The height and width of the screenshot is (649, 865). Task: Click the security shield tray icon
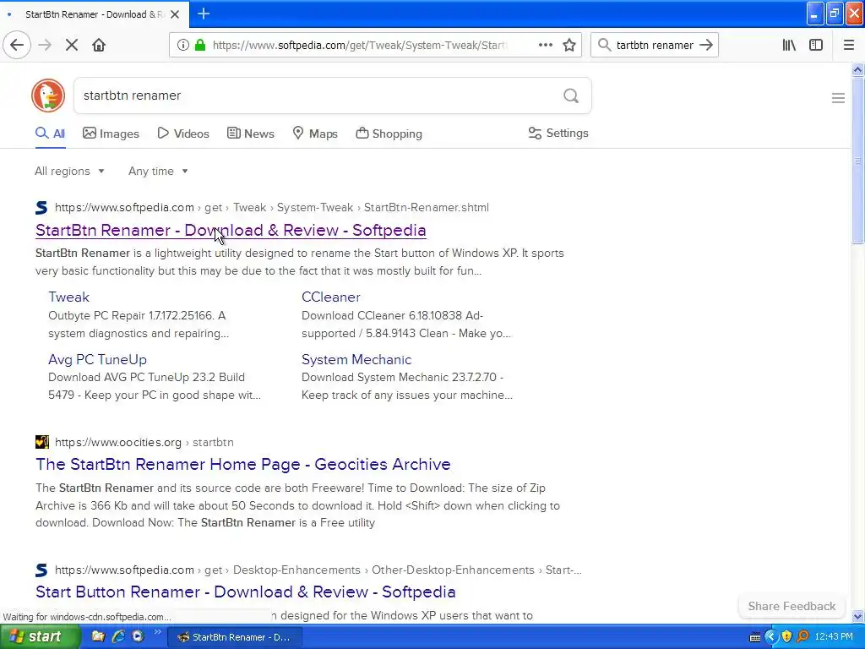point(786,636)
